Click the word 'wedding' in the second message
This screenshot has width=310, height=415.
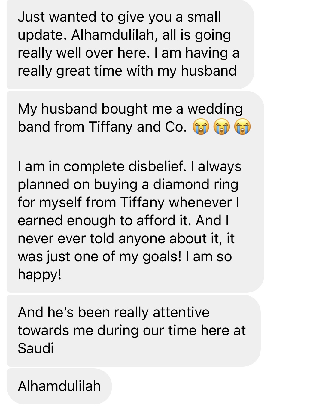click(215, 109)
